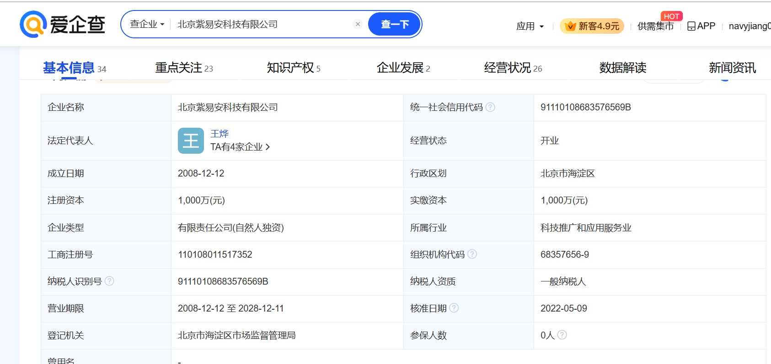This screenshot has width=771, height=364.
Task: Click the 查一下 search button
Action: tap(394, 24)
